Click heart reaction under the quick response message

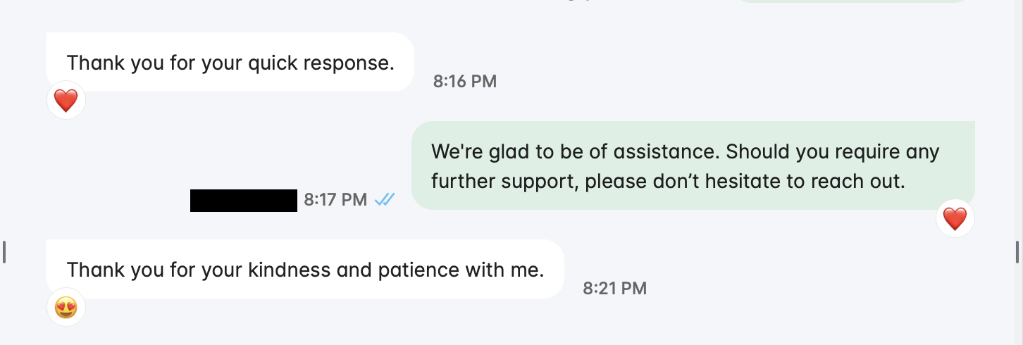point(66,101)
